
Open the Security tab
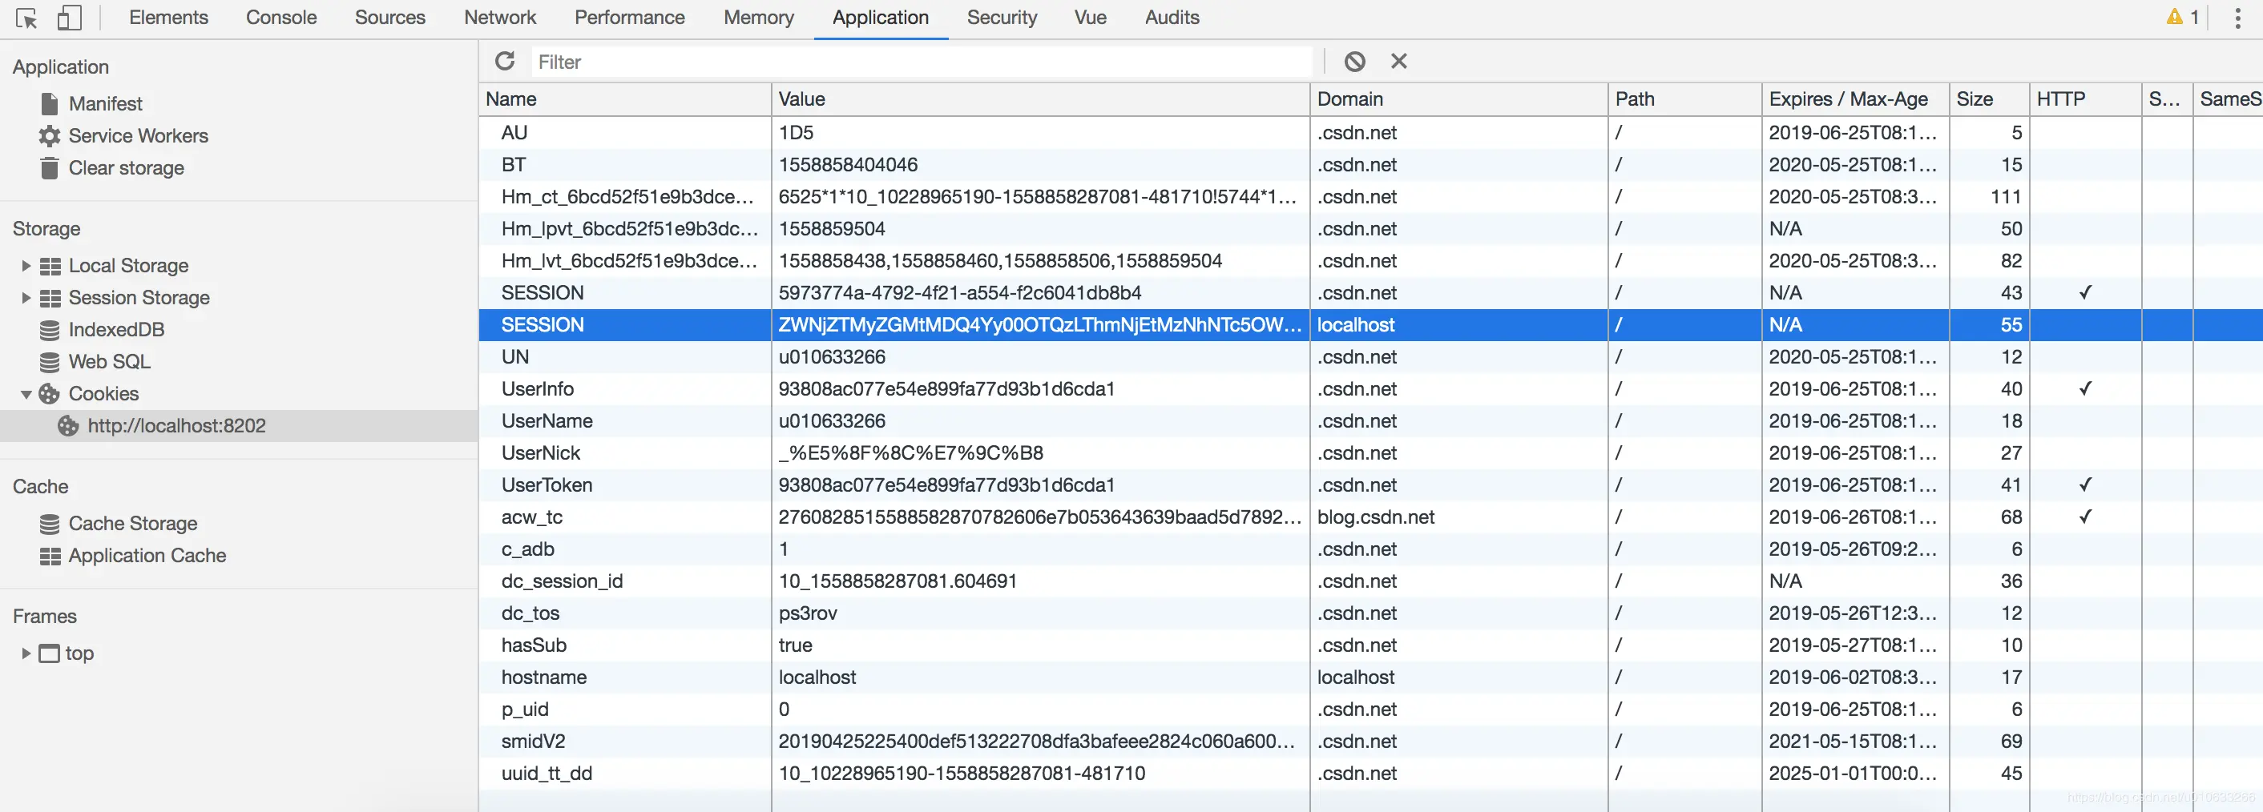[1002, 18]
